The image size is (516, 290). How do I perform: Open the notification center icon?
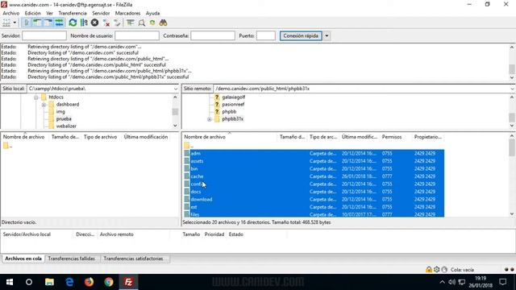pos(503,282)
